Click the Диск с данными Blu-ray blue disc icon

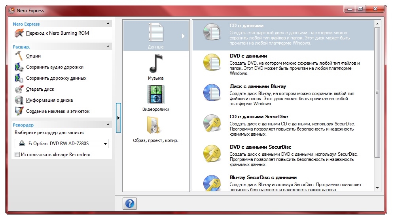click(212, 92)
